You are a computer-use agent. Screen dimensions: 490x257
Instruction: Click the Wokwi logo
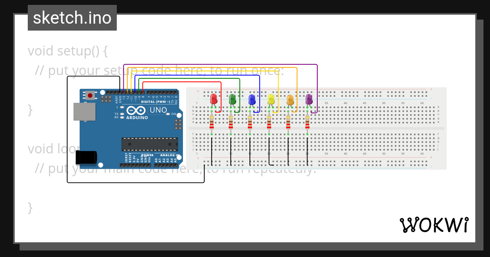pyautogui.click(x=434, y=224)
